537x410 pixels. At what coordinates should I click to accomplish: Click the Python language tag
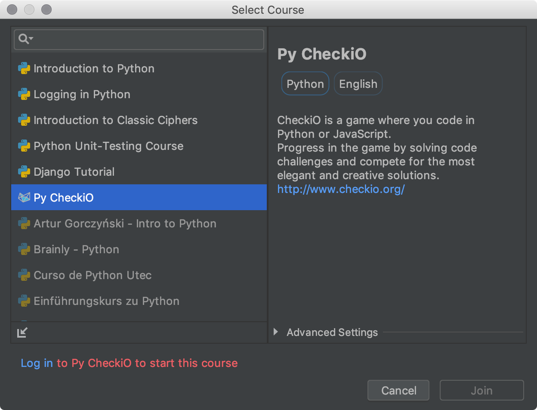(x=305, y=84)
